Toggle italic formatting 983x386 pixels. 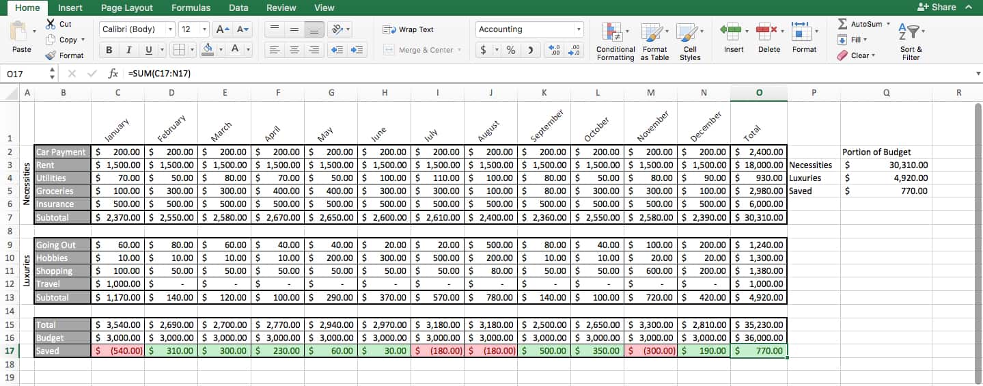click(128, 50)
